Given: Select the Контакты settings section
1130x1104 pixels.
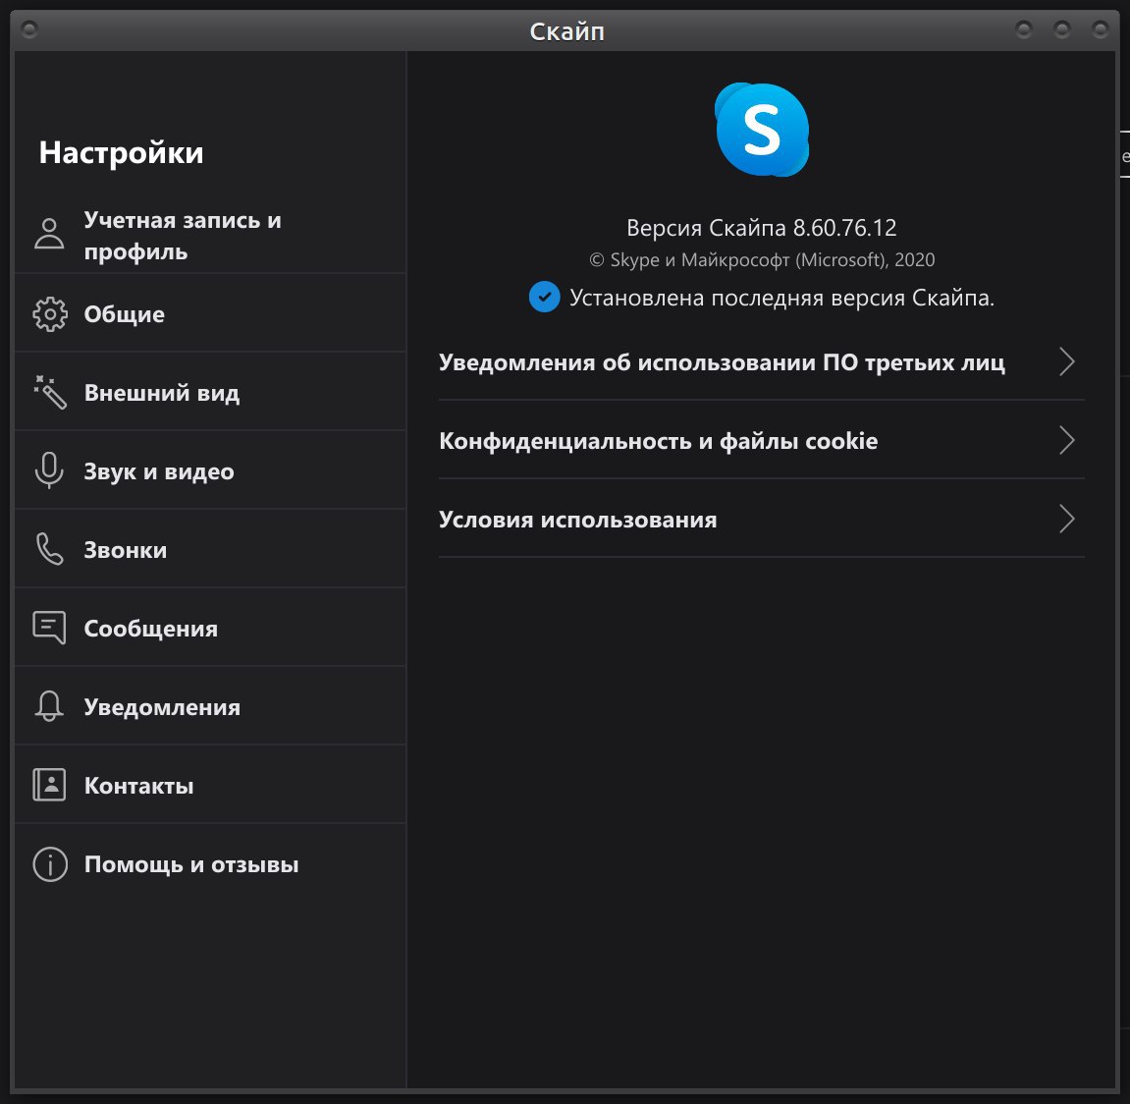Looking at the screenshot, I should click(210, 786).
